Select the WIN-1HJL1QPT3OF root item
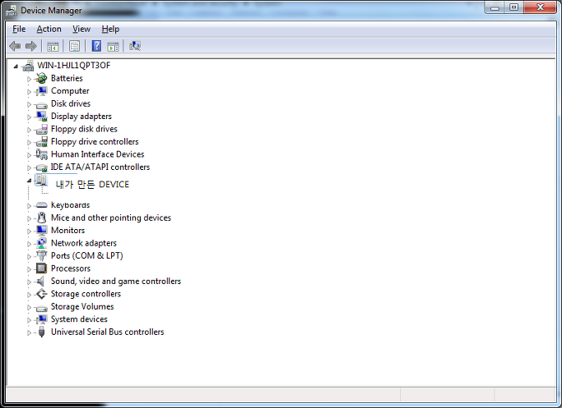562x408 pixels. click(74, 66)
